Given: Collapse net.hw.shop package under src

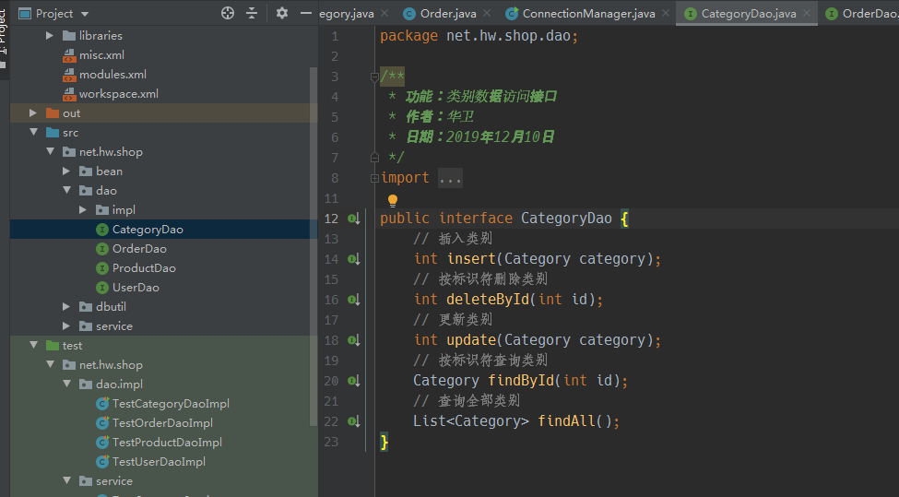Looking at the screenshot, I should (x=50, y=152).
